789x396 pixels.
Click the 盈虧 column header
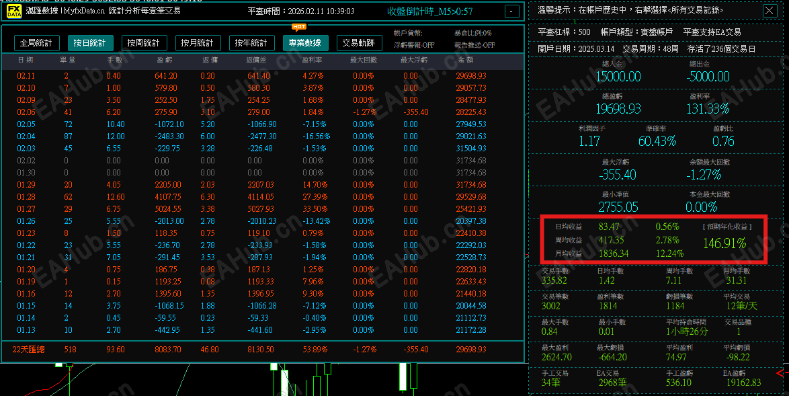coord(165,61)
